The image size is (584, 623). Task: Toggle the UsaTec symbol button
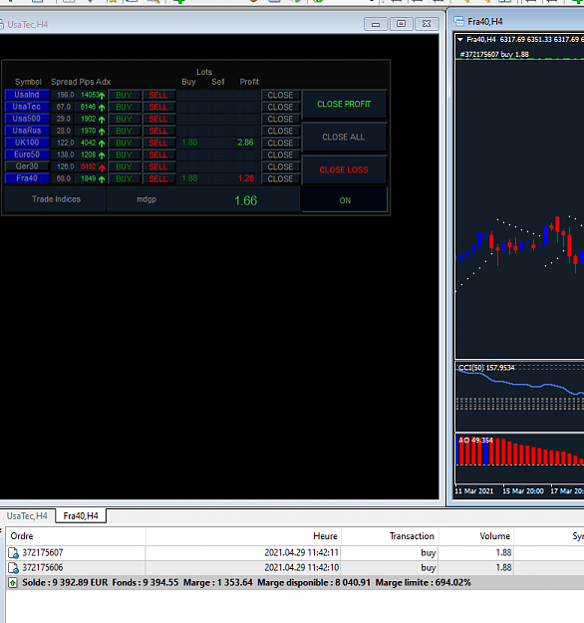(x=27, y=107)
